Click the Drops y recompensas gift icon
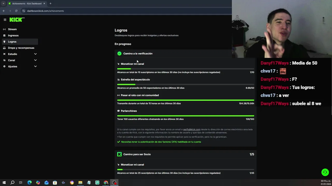Image resolution: width=332 pixels, height=186 pixels. tap(4, 48)
